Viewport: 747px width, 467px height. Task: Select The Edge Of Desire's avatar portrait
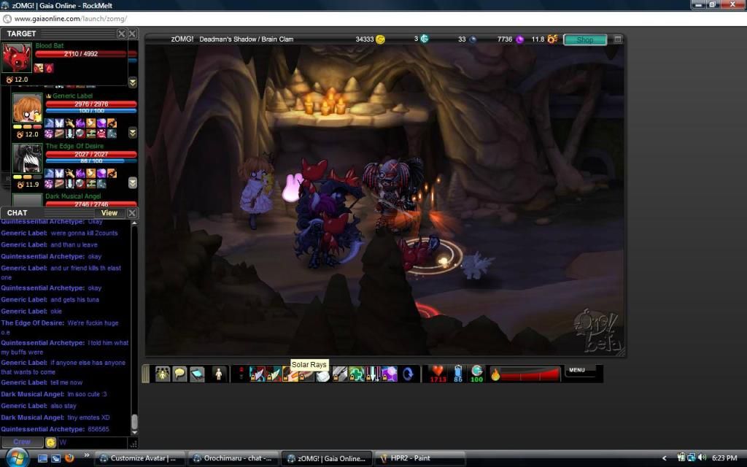[28, 158]
